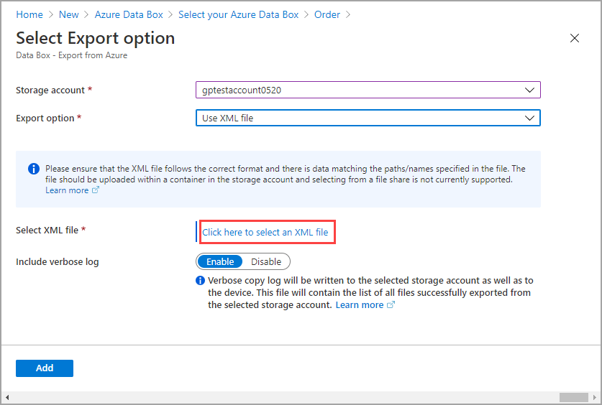602x405 pixels.
Task: Click the external link icon after banner Learn more
Action: click(x=96, y=191)
